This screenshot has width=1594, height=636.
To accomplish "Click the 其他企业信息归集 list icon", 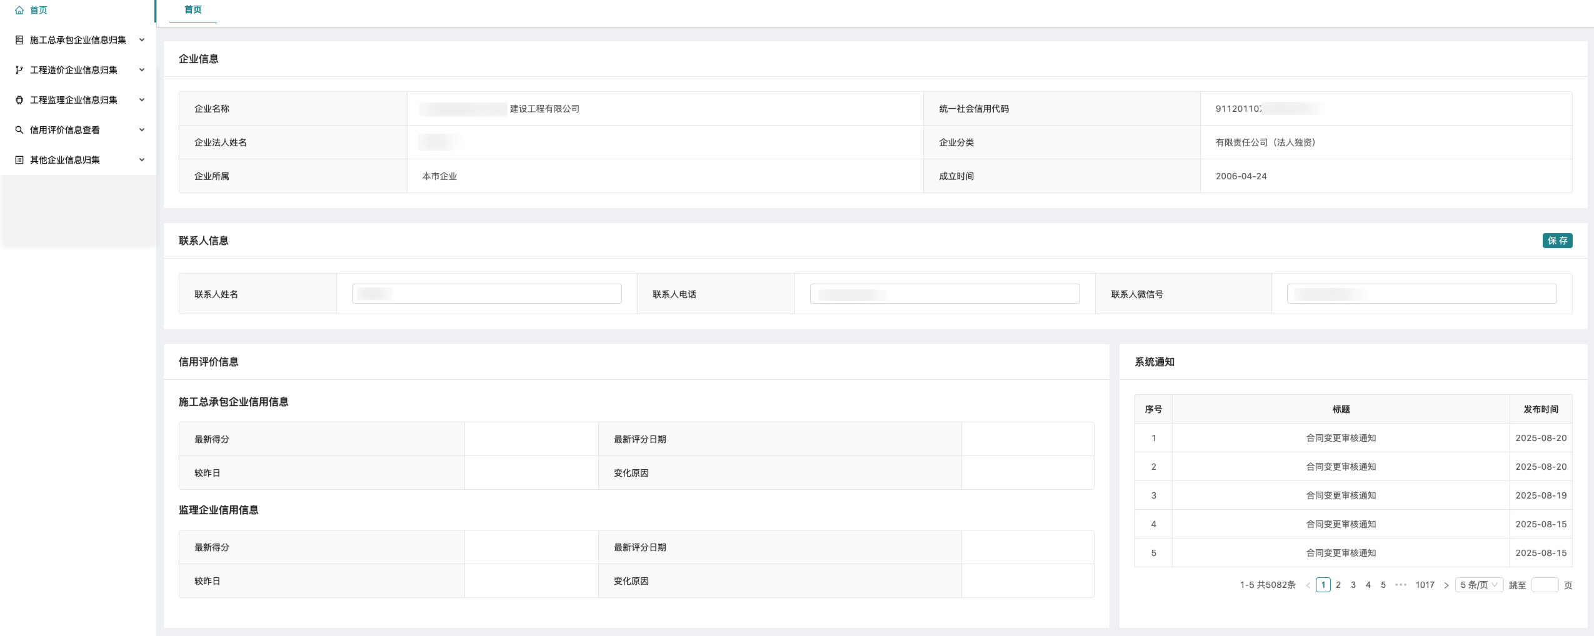I will (x=19, y=160).
